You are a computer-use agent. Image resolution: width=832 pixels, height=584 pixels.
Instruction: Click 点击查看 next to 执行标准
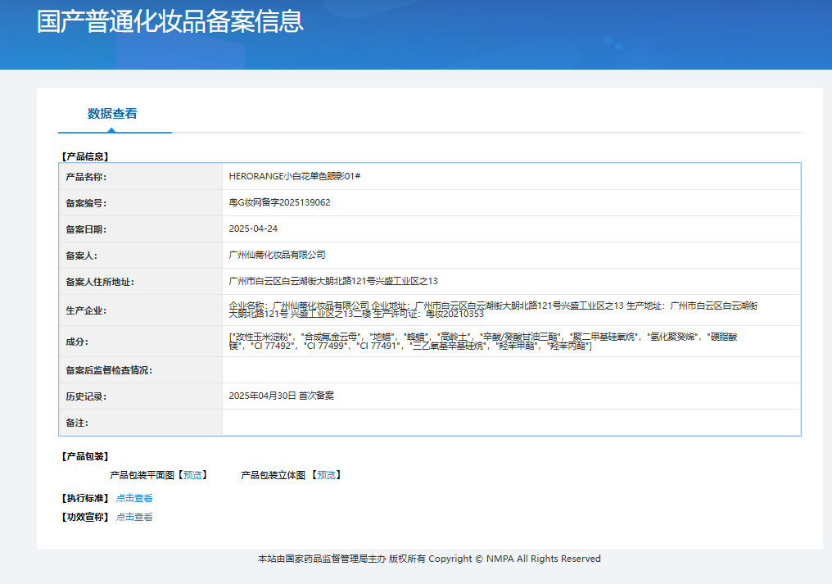134,498
